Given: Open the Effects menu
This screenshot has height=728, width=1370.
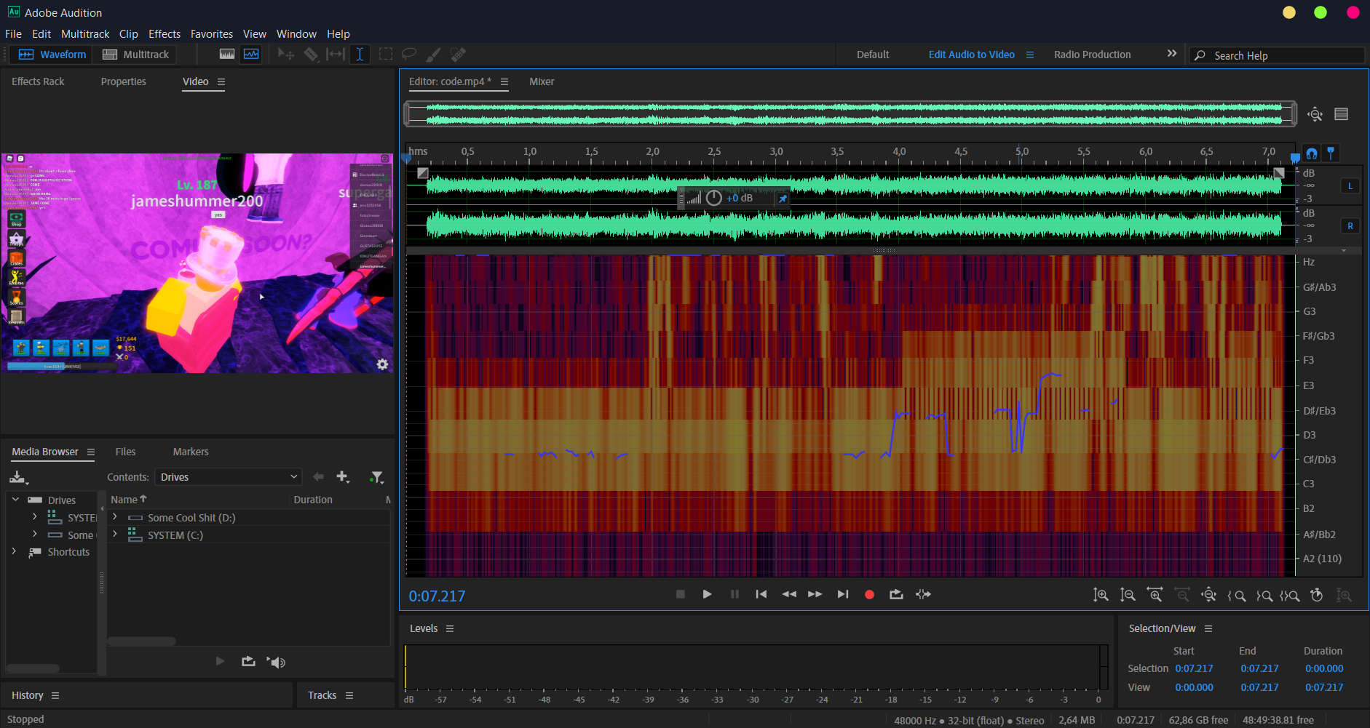Looking at the screenshot, I should [x=164, y=34].
